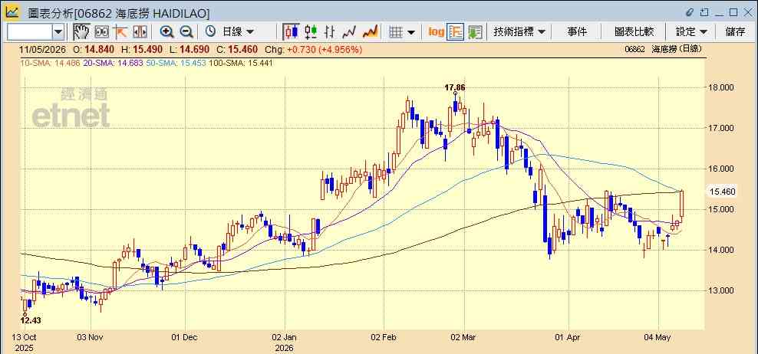
Task: Click the 50-SMA legend label
Action: 174,63
